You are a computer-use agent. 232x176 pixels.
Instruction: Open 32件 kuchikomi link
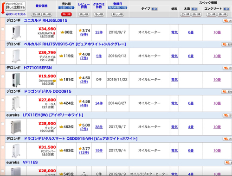[99, 32]
